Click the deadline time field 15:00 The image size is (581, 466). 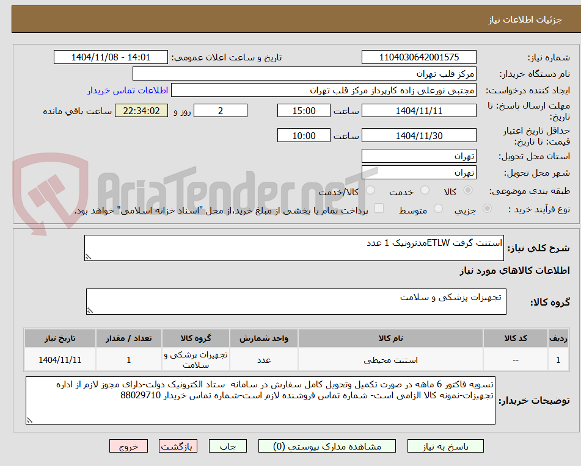[304, 110]
